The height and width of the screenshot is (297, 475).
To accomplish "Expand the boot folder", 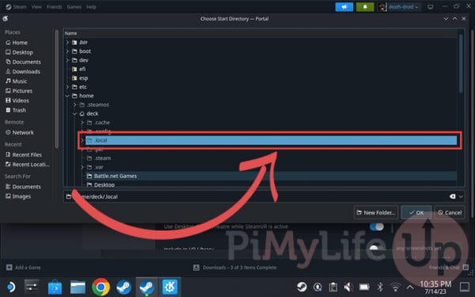I will [x=67, y=51].
